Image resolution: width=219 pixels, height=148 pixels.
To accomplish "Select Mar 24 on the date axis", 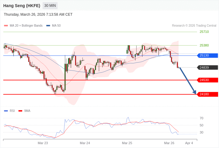I will [85, 143].
